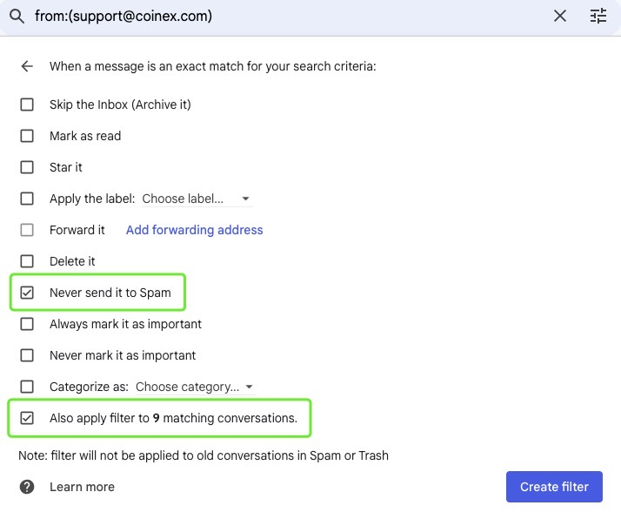This screenshot has height=519, width=621.
Task: Check Always mark it as important
Action: tap(27, 324)
